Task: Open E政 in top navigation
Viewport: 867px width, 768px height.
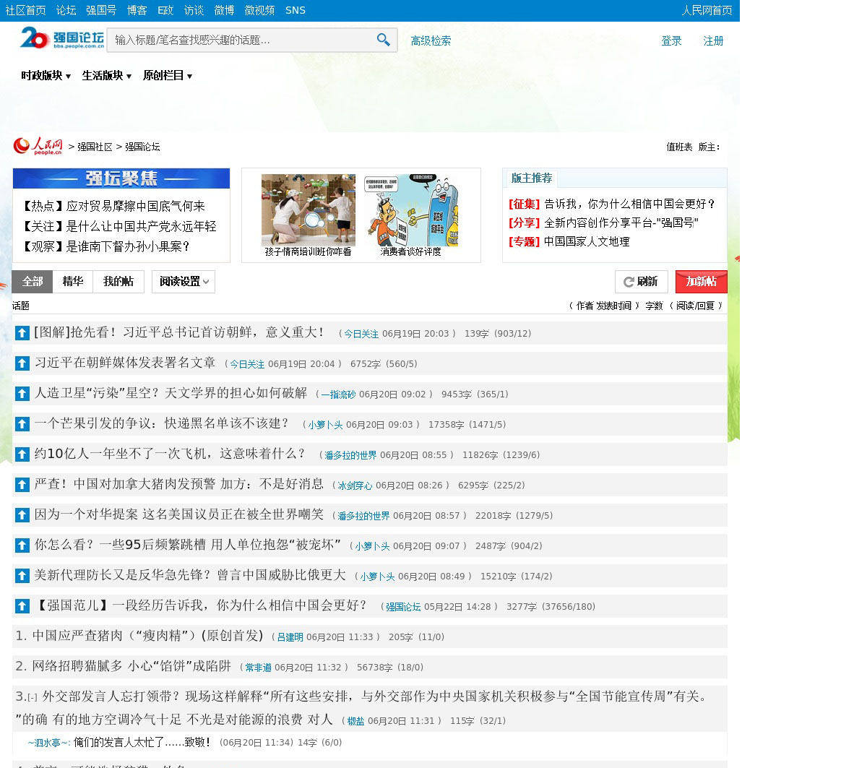Action: point(165,10)
